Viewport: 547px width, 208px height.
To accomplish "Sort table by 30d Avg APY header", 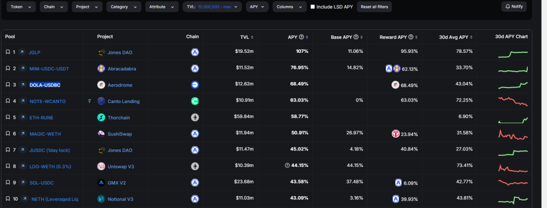I will click(x=456, y=37).
